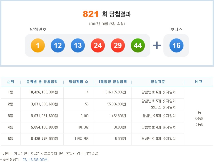This screenshot has height=162, width=214.
Task: Click per-game prize 1,462,396원
Action: (x=118, y=116)
